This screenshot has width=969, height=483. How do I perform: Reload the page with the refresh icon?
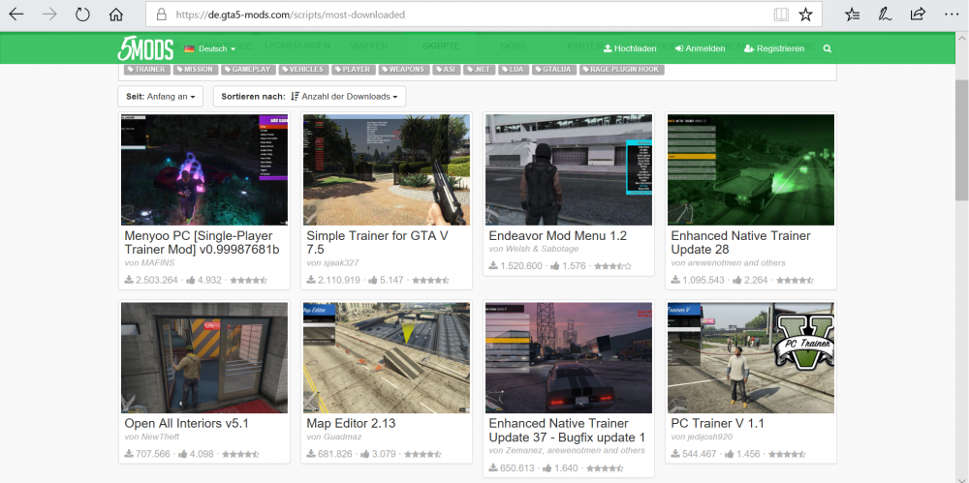82,15
